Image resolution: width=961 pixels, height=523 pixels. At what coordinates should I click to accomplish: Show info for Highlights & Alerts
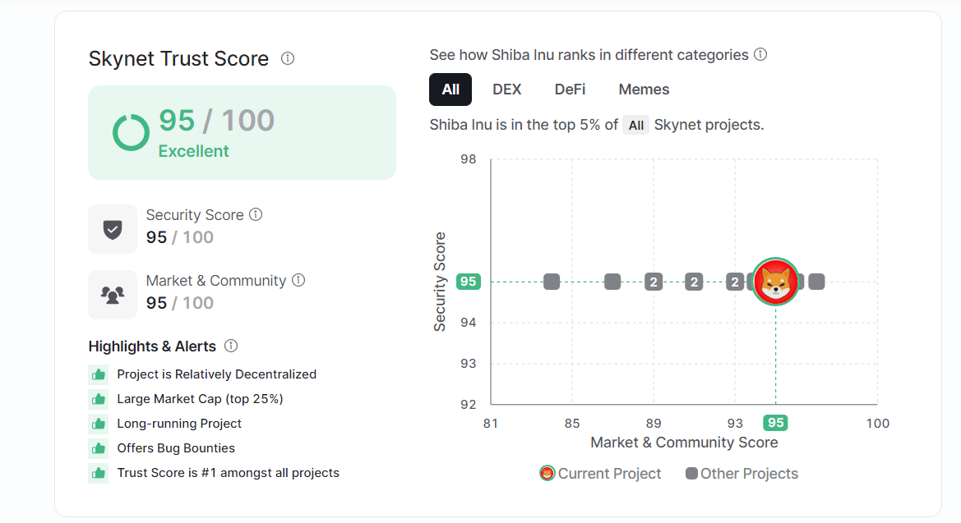[x=231, y=346]
